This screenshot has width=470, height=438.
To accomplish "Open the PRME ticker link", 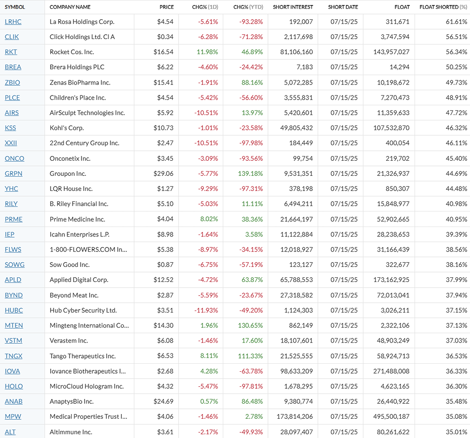I will (14, 219).
